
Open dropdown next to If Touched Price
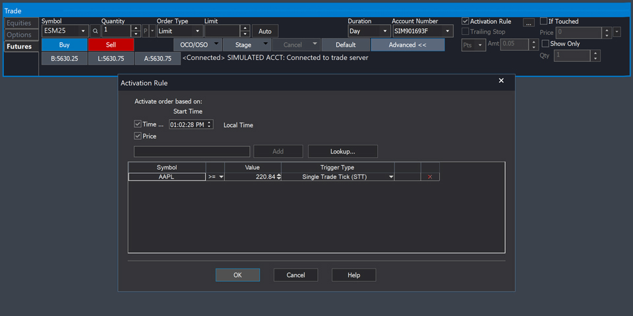point(617,32)
